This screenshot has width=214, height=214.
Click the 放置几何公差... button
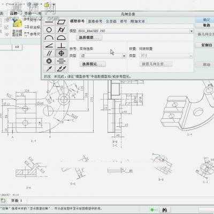coord(156,64)
